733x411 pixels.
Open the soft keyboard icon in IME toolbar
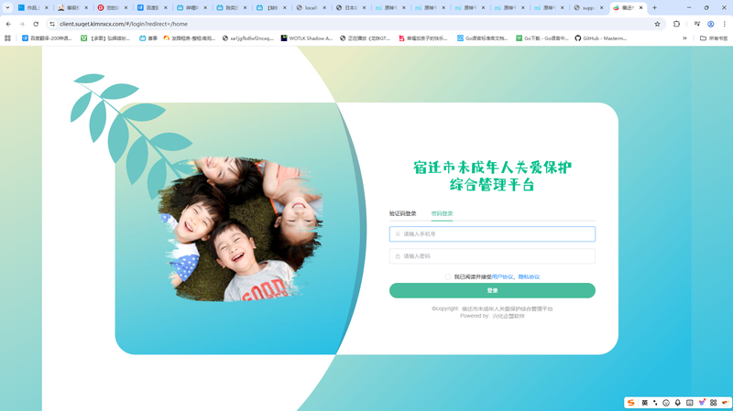click(690, 403)
